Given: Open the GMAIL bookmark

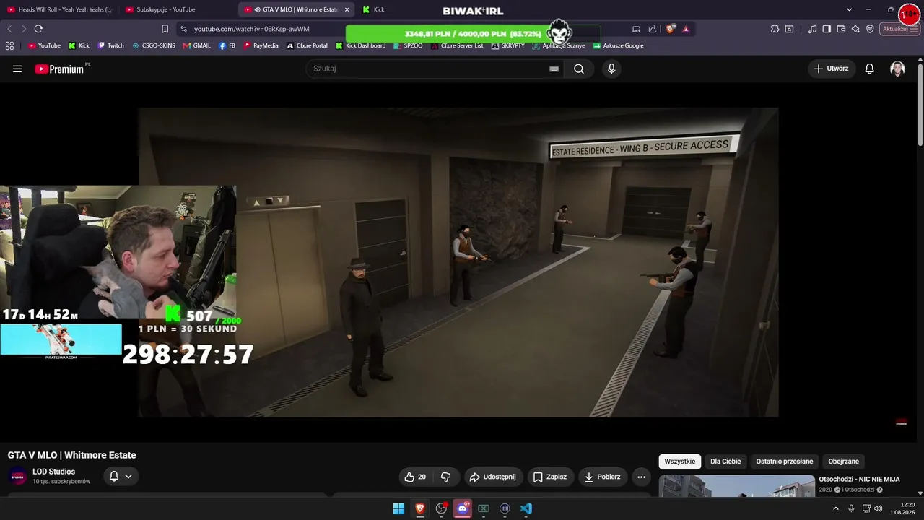Looking at the screenshot, I should point(196,45).
